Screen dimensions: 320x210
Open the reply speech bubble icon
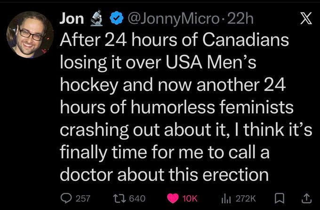[x=66, y=198]
